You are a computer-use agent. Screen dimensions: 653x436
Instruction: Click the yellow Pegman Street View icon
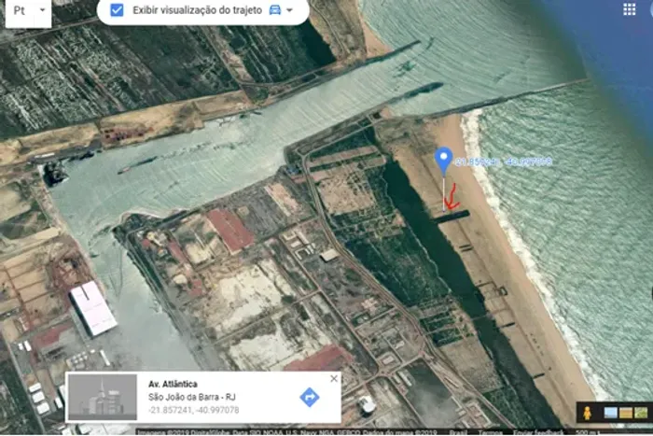(x=587, y=413)
